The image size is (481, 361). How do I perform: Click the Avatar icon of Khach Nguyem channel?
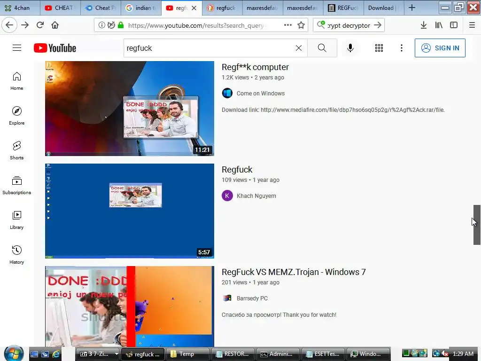(227, 196)
